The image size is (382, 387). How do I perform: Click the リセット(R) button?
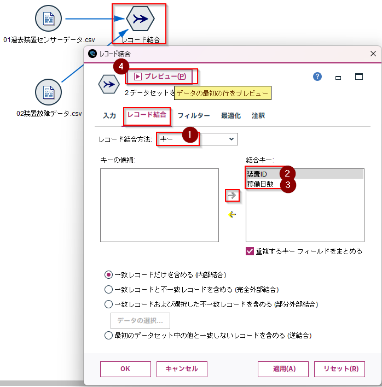[339, 369]
